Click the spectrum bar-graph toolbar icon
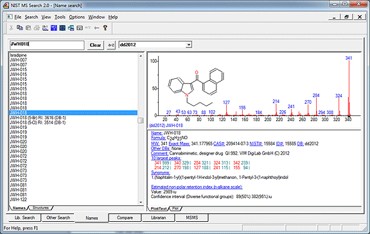Screen dimensions: 370x234 [x=45, y=28]
